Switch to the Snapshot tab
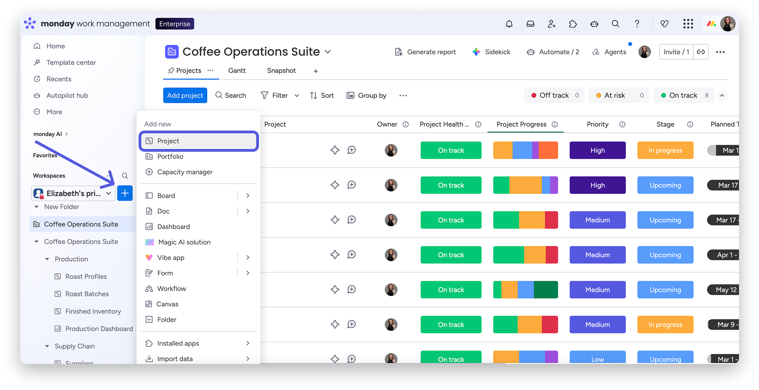 (x=281, y=70)
